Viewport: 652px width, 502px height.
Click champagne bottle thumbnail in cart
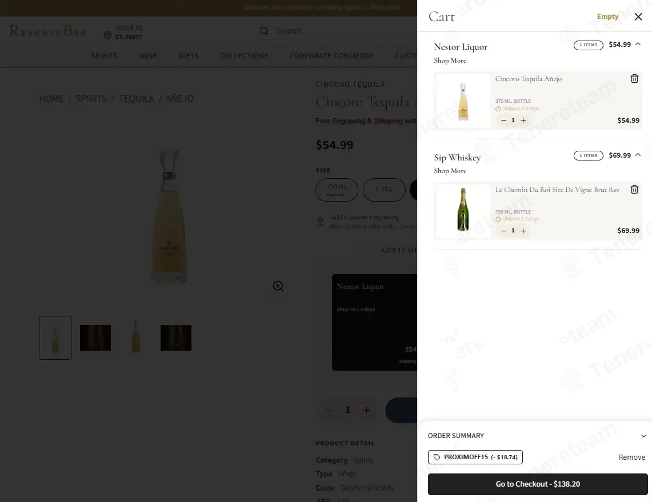pyautogui.click(x=463, y=211)
